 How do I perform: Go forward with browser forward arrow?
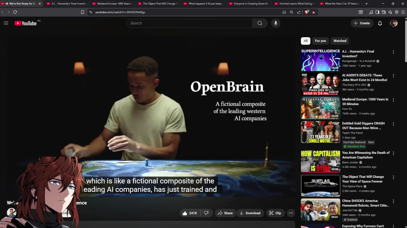click(x=8, y=12)
